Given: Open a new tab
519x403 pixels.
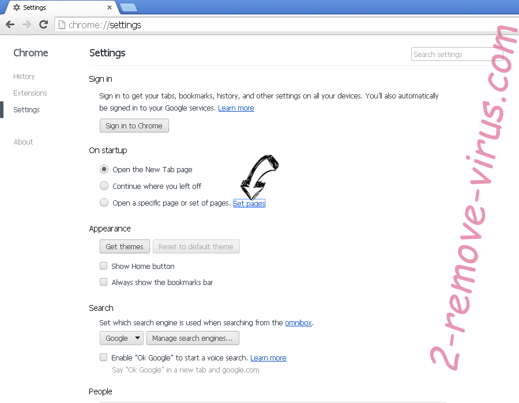Looking at the screenshot, I should [129, 7].
